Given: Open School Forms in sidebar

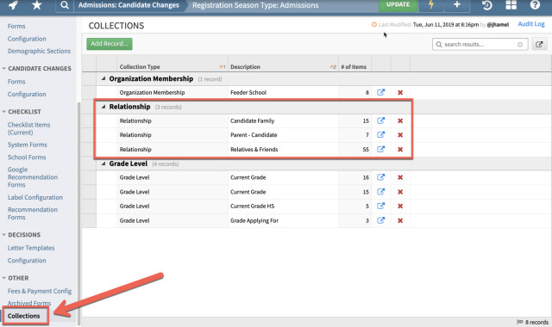Looking at the screenshot, I should pyautogui.click(x=27, y=157).
